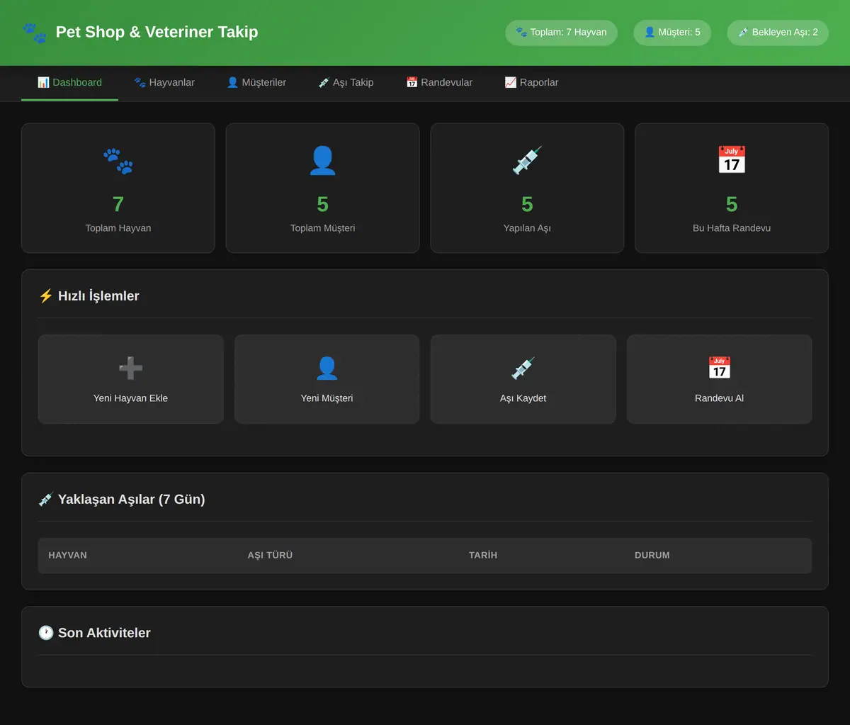
Task: Click the paw logo in header
Action: coord(34,33)
